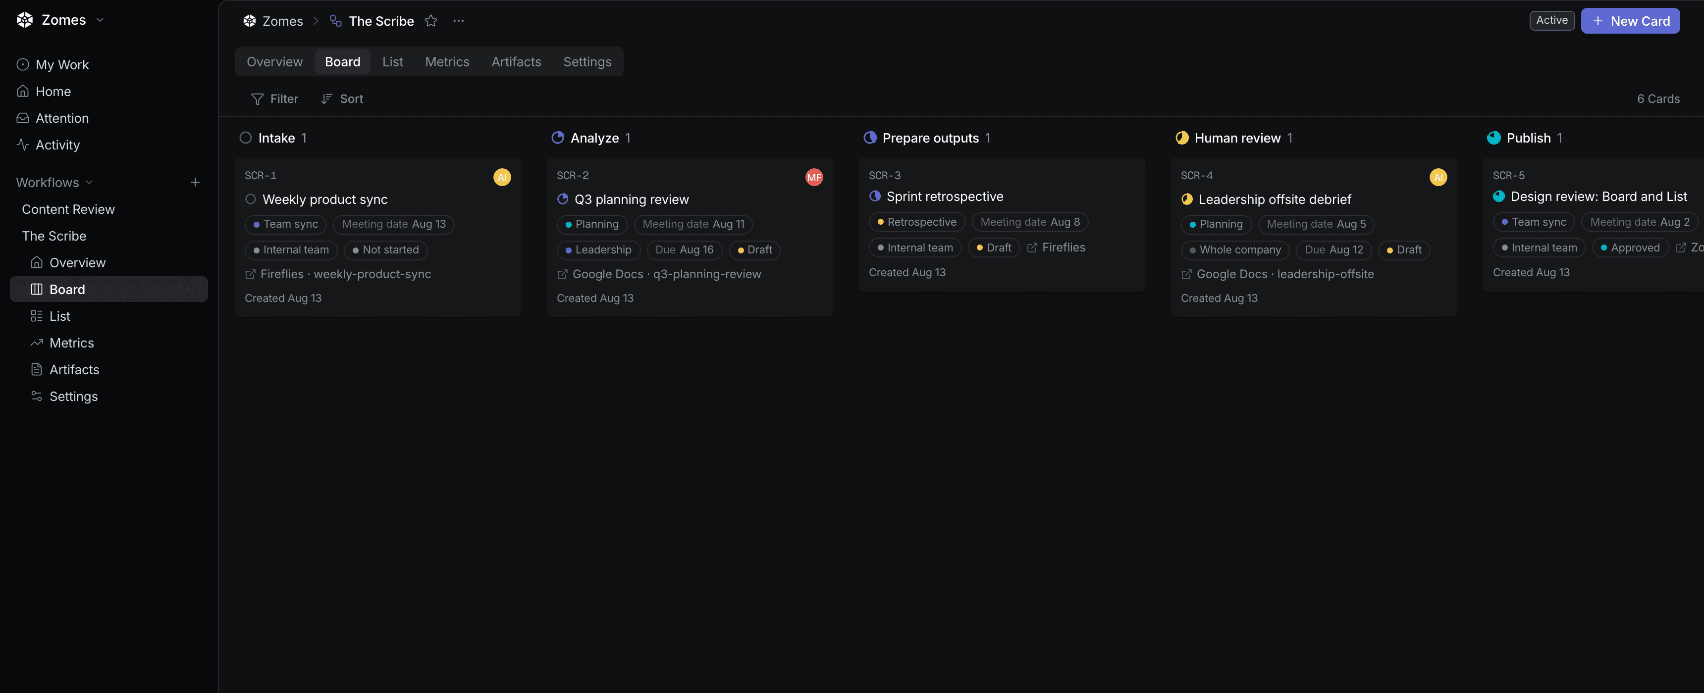
Task: Click the Zomes logo in breadcrumb
Action: 249,21
